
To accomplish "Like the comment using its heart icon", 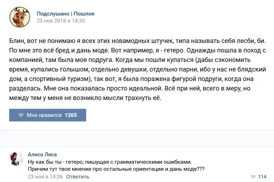I will (253, 177).
